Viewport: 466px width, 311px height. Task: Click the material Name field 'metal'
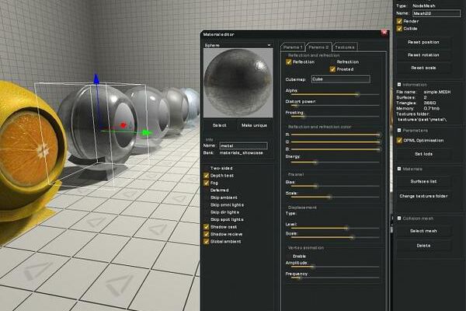click(x=243, y=145)
